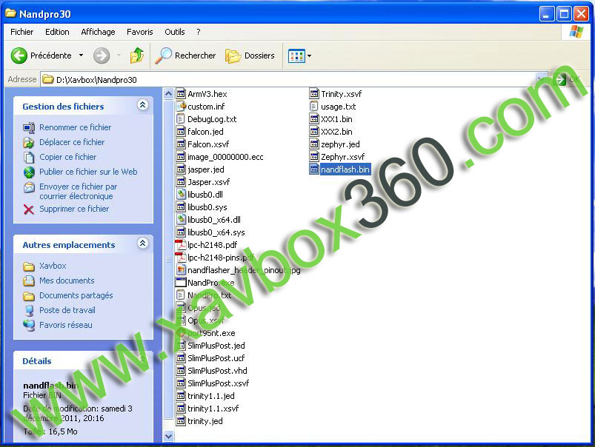Click the side pane scroll up arrow

pyautogui.click(x=168, y=94)
